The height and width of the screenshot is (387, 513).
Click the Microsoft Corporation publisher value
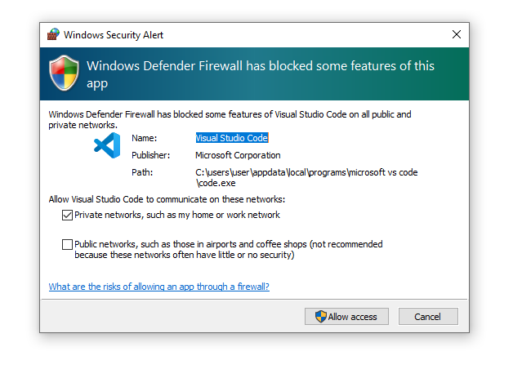coord(238,155)
